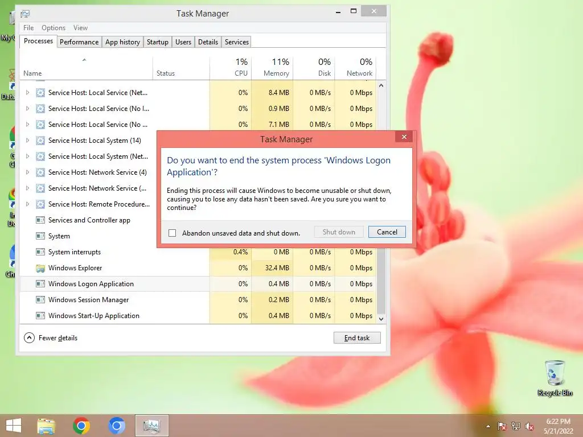
Task: Click the End task button
Action: [x=357, y=338]
